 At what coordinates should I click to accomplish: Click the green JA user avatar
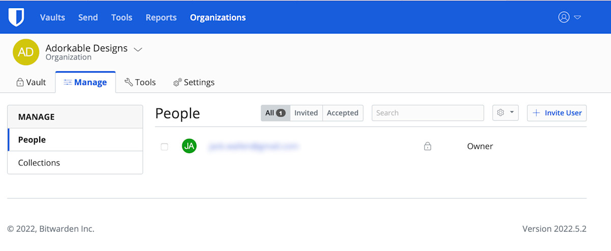tap(189, 146)
